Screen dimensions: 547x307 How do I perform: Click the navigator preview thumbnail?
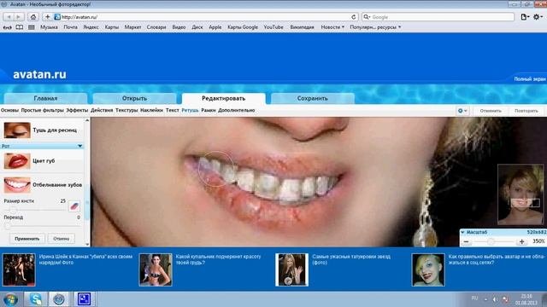(521, 194)
